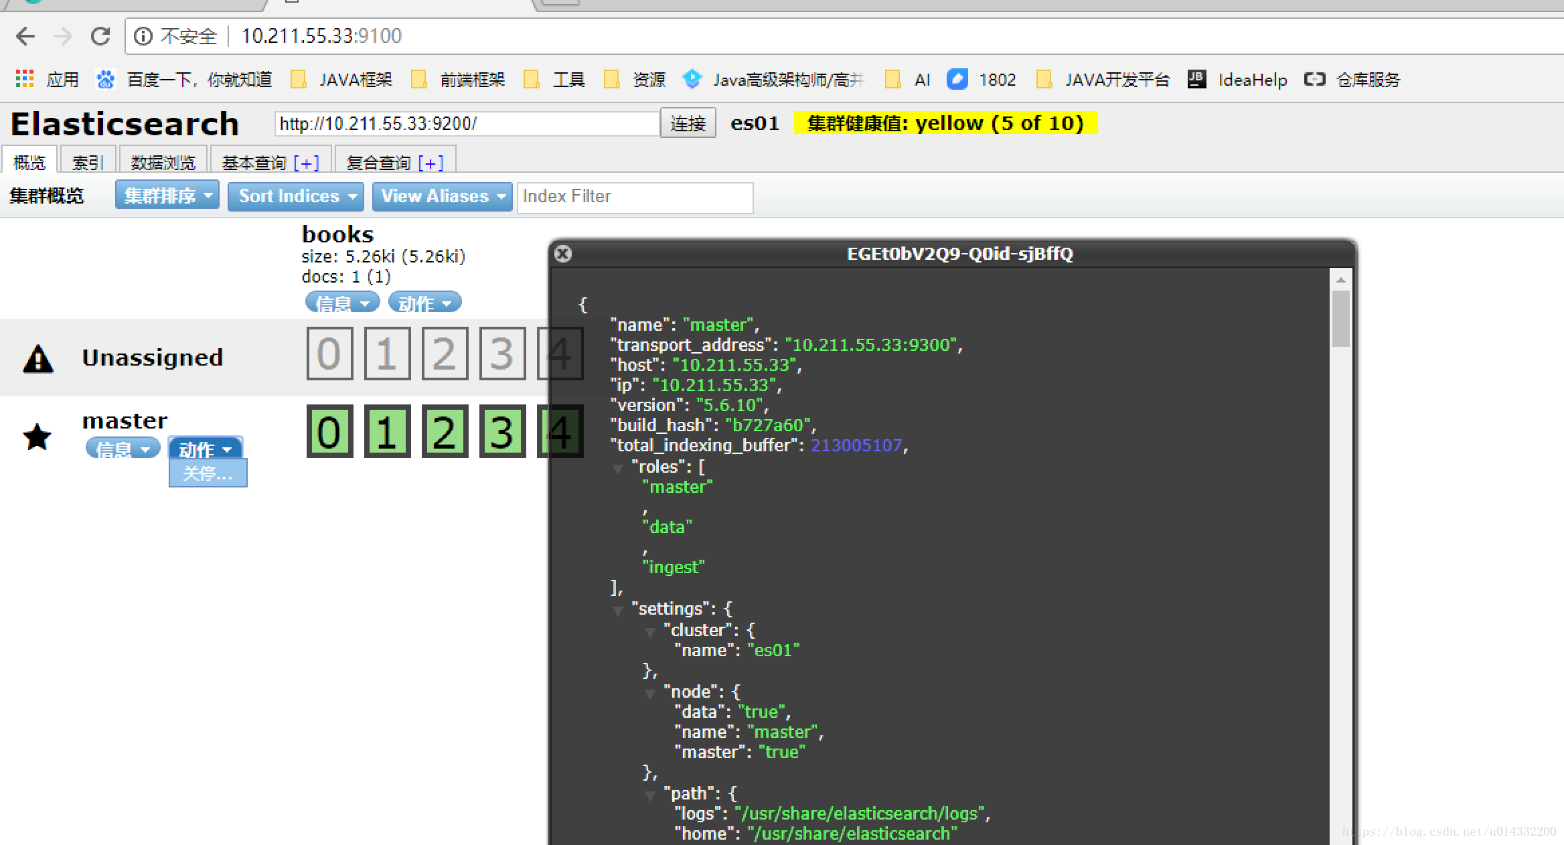1564x845 pixels.
Task: Open the JAVA框架 bookmark folder
Action: [x=341, y=80]
